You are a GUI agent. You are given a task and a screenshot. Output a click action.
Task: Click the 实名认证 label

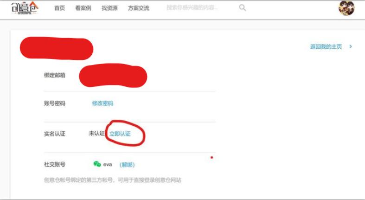55,134
